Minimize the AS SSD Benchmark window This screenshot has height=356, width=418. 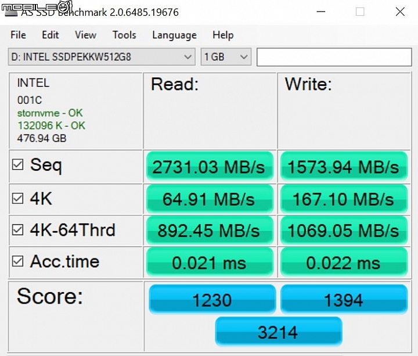320,12
